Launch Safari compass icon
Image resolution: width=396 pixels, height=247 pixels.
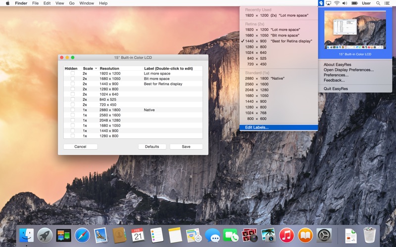pos(82,236)
